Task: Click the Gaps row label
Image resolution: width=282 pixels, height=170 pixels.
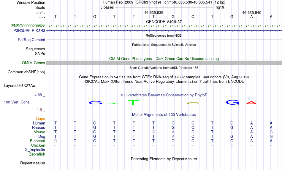Action: coord(40,119)
